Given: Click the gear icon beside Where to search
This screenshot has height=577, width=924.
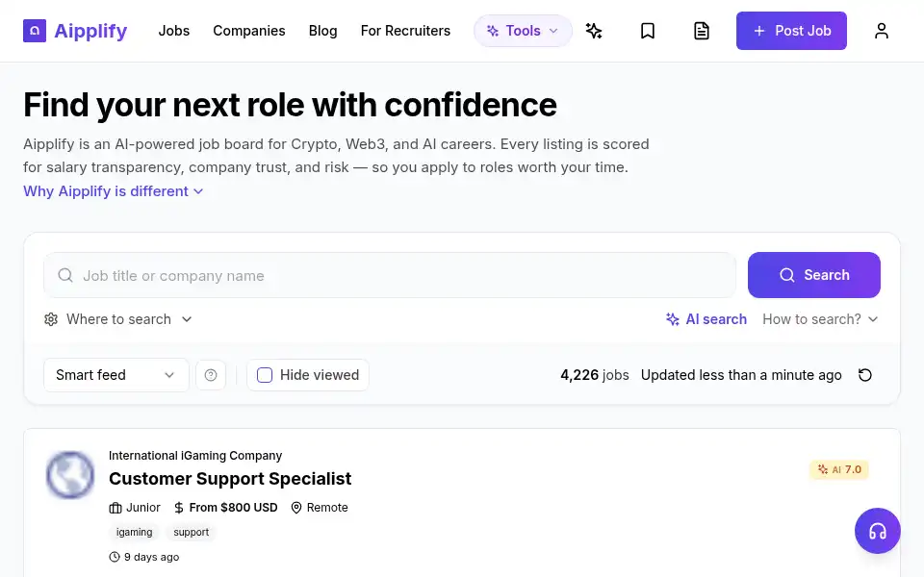Looking at the screenshot, I should tap(51, 319).
